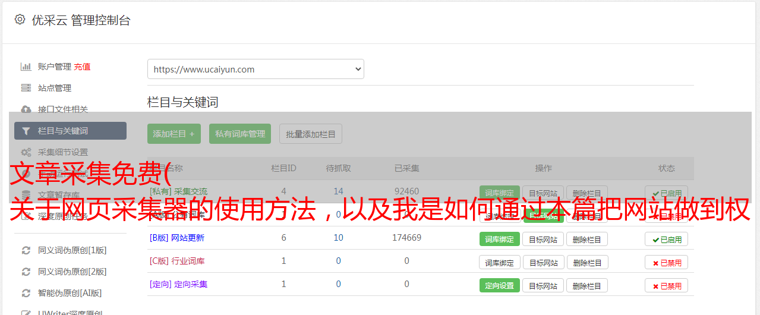Click the filter icon for 栏目与关键词
The image size is (760, 315).
pyautogui.click(x=26, y=131)
